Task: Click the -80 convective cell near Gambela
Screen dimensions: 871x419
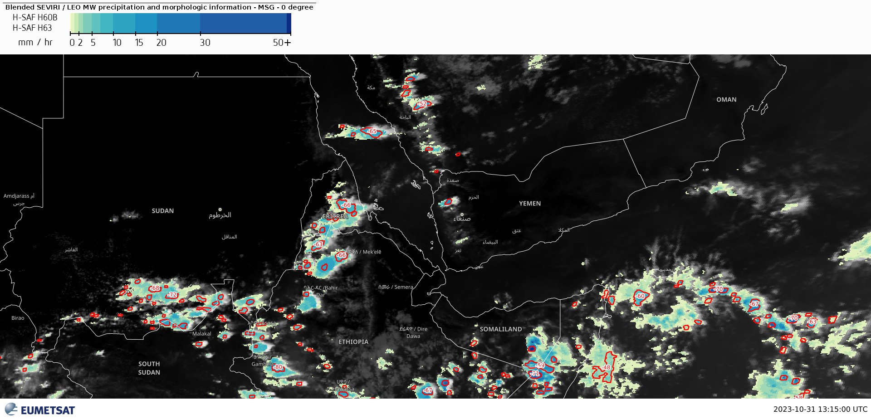Action: [x=278, y=367]
